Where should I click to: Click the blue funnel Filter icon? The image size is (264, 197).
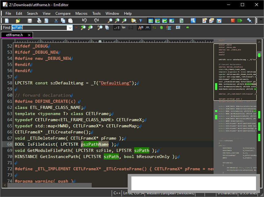tap(141, 21)
